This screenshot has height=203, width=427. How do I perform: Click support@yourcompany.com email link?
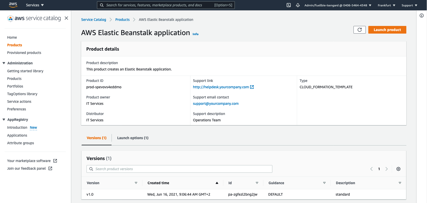216,104
